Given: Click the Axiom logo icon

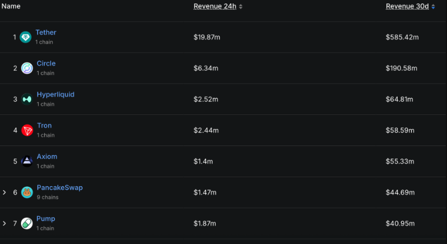Looking at the screenshot, I should coord(27,161).
